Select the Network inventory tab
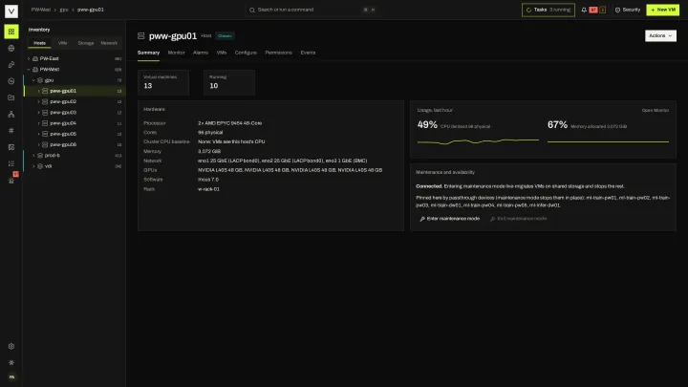688x387 pixels. pyautogui.click(x=109, y=43)
